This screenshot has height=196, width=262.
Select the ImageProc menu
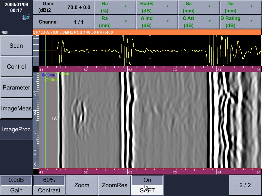click(16, 129)
